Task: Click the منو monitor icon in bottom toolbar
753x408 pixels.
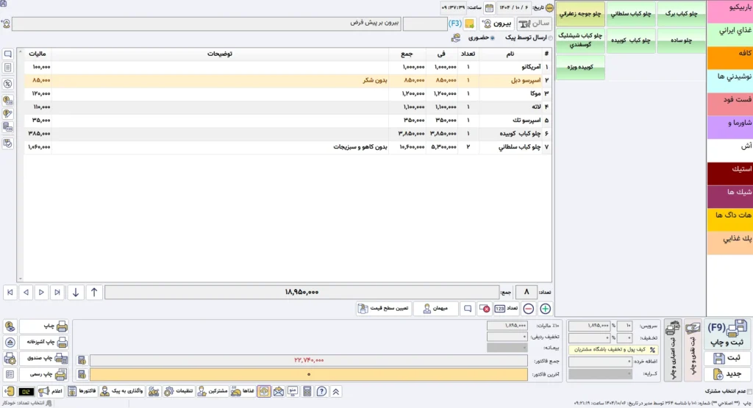Action: [293, 392]
